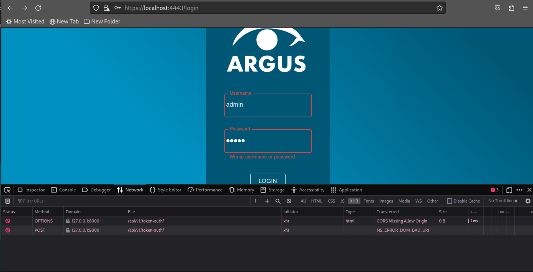Toggle the XHR request filter

[x=354, y=201]
